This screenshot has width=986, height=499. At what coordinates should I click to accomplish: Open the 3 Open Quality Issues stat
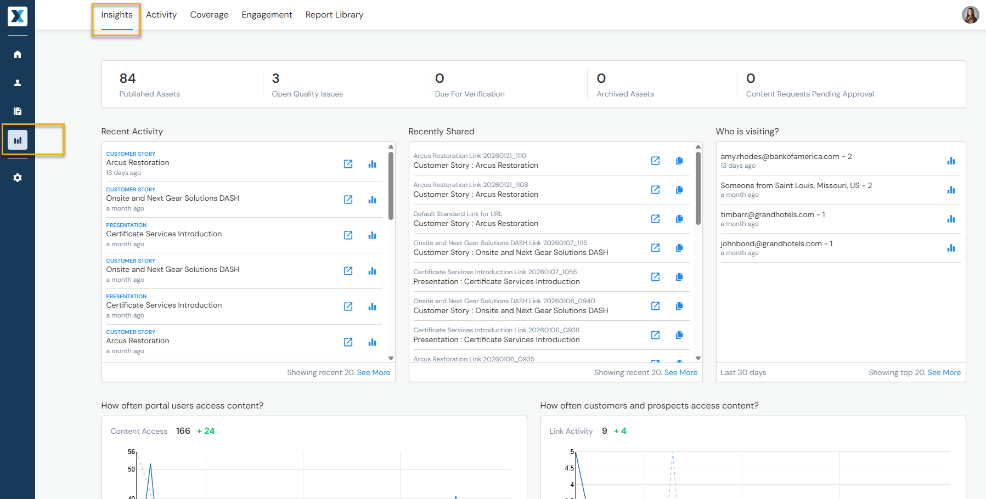(307, 84)
